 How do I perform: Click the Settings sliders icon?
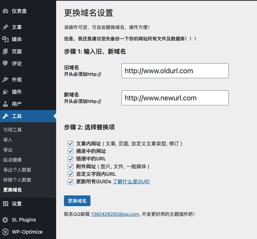tap(5, 204)
